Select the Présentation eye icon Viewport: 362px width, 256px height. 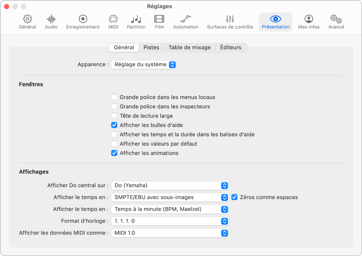(276, 19)
